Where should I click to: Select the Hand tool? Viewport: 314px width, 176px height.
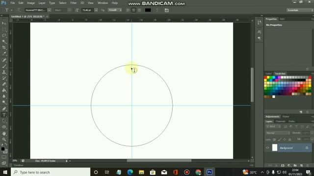pyautogui.click(x=4, y=133)
